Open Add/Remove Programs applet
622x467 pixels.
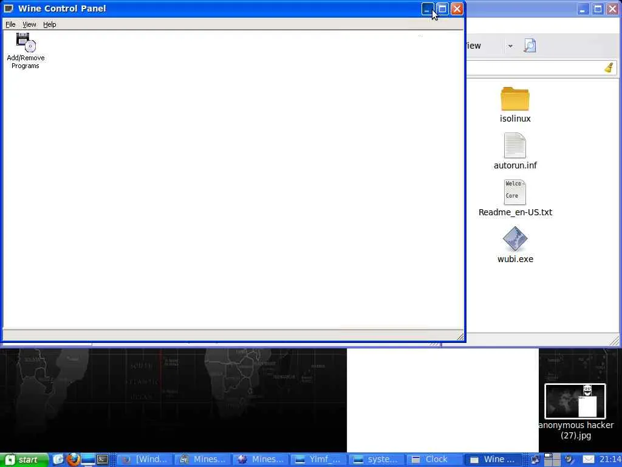[26, 51]
